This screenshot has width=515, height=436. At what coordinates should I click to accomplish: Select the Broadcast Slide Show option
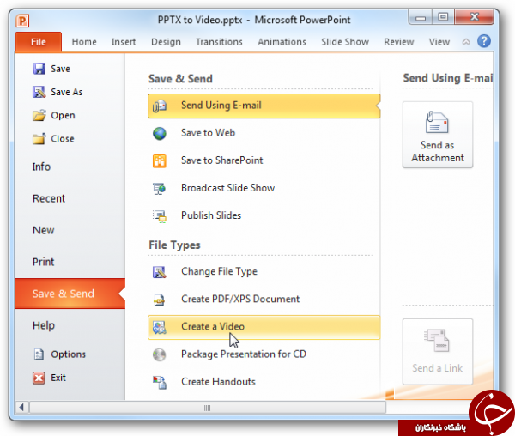coord(264,189)
